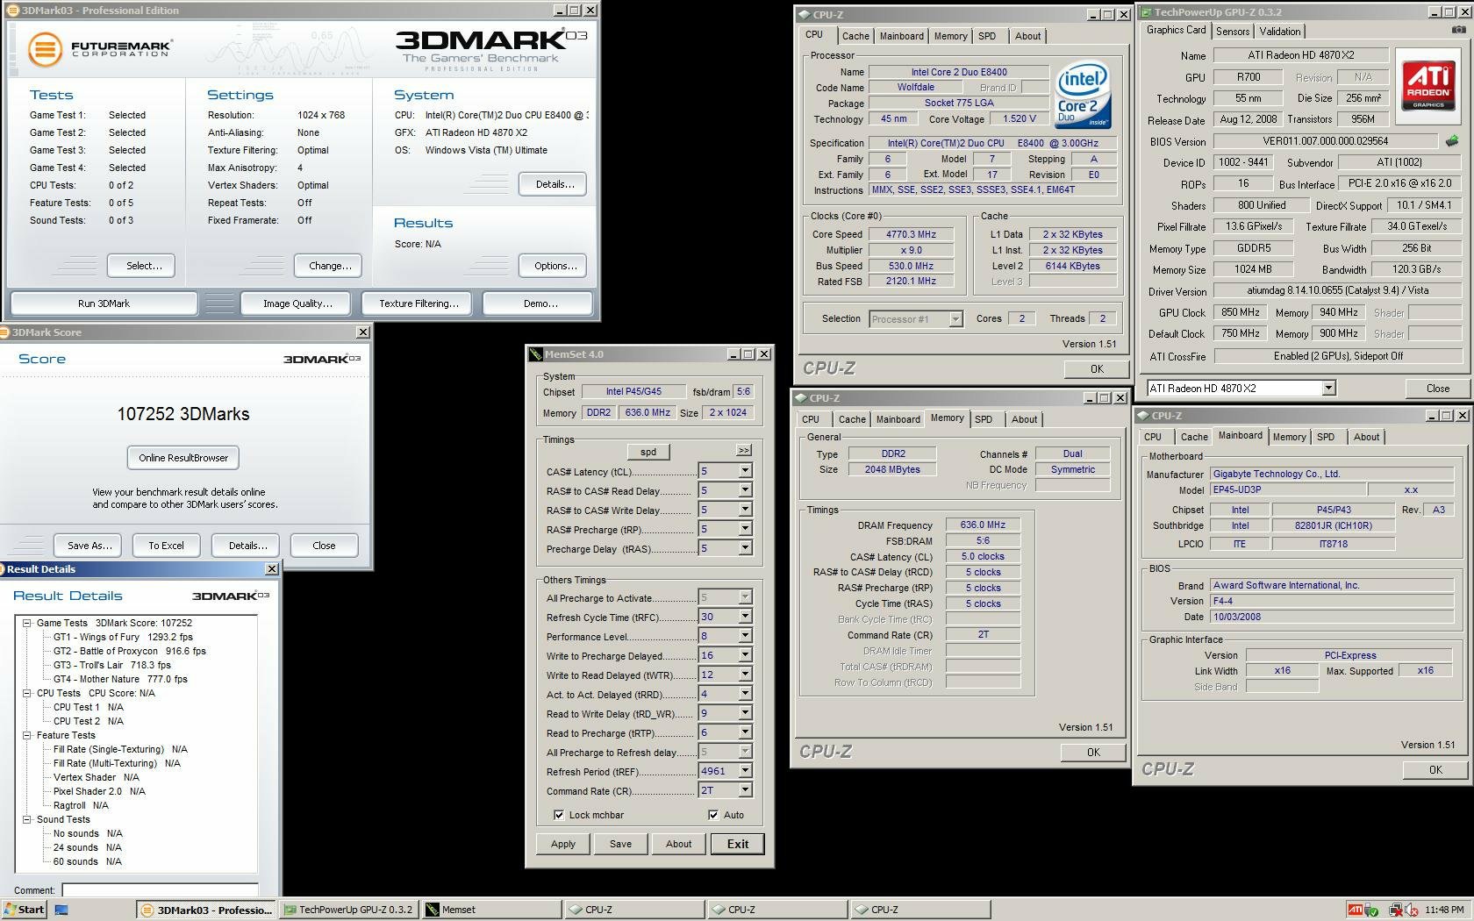1474x921 pixels.
Task: Switch to Memset taskbar item
Action: 491,910
